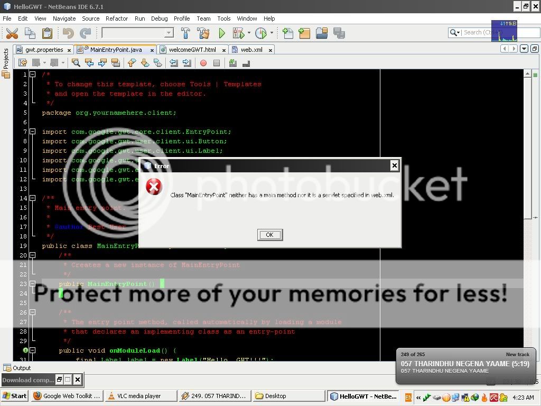
Task: Open the Profile project dropdown arrow
Action: pyautogui.click(x=272, y=33)
